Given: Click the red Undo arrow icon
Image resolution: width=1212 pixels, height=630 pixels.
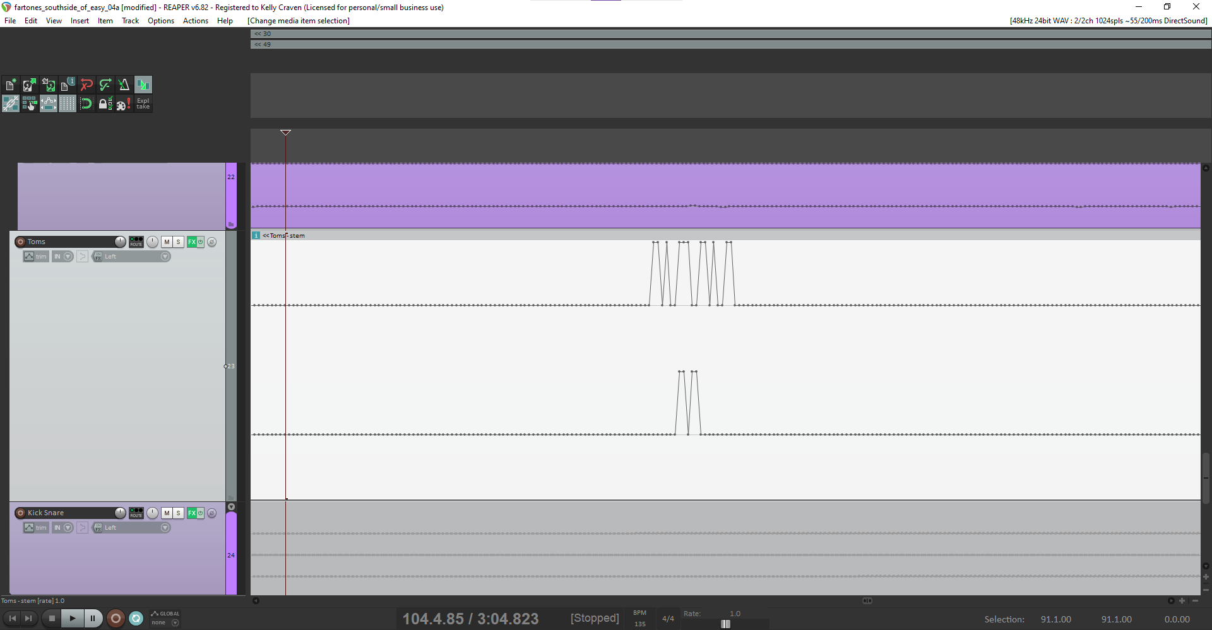Looking at the screenshot, I should coord(86,85).
